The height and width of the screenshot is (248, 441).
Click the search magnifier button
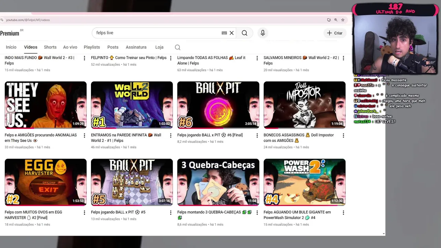pyautogui.click(x=244, y=33)
